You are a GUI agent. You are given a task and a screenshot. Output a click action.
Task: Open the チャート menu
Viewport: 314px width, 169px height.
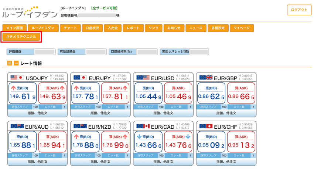tap(70, 28)
